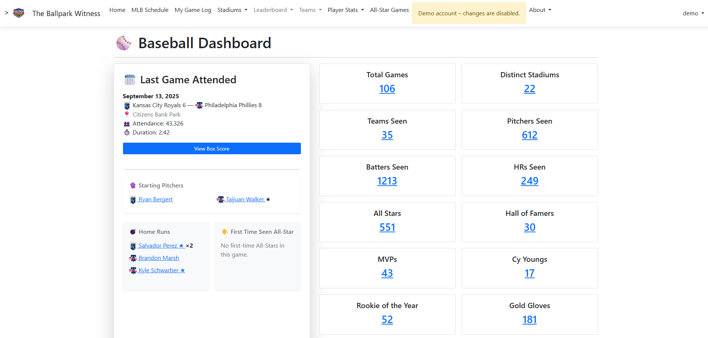Open the HRs Seen count 249
This screenshot has height=338, width=708.
click(x=529, y=181)
